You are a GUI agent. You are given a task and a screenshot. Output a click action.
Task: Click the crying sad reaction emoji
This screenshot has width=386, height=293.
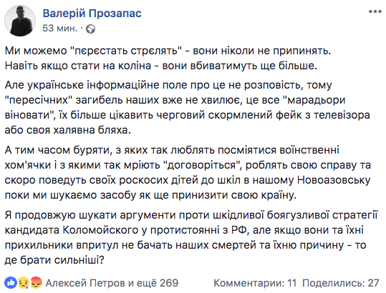(23, 283)
